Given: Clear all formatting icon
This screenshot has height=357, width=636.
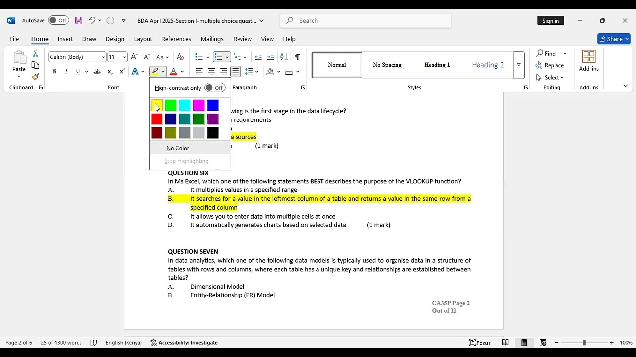Looking at the screenshot, I should [180, 57].
